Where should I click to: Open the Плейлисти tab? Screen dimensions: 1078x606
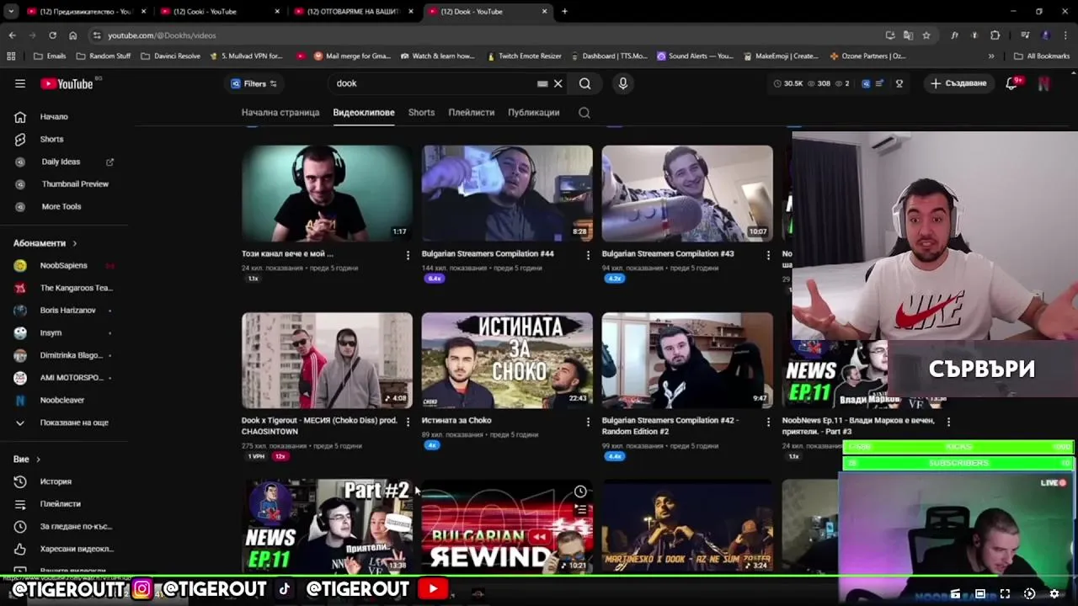tap(471, 112)
